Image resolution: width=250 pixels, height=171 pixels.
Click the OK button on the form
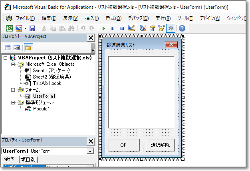[123, 145]
